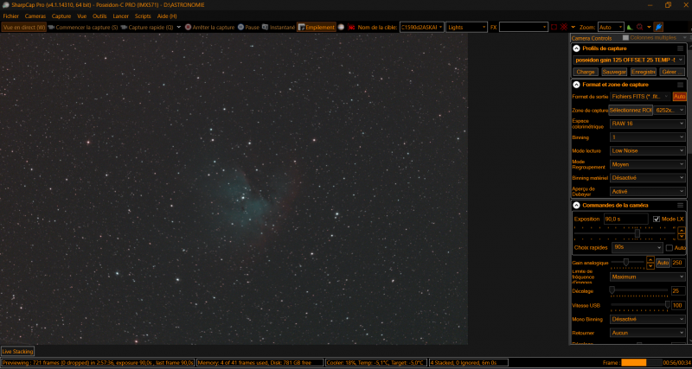Increase exposure with the up stepper arrow
This screenshot has width=692, height=369.
click(682, 230)
